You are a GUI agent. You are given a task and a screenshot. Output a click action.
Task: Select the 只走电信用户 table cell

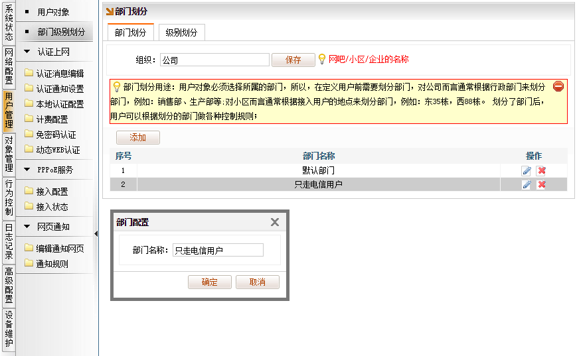[x=318, y=184]
